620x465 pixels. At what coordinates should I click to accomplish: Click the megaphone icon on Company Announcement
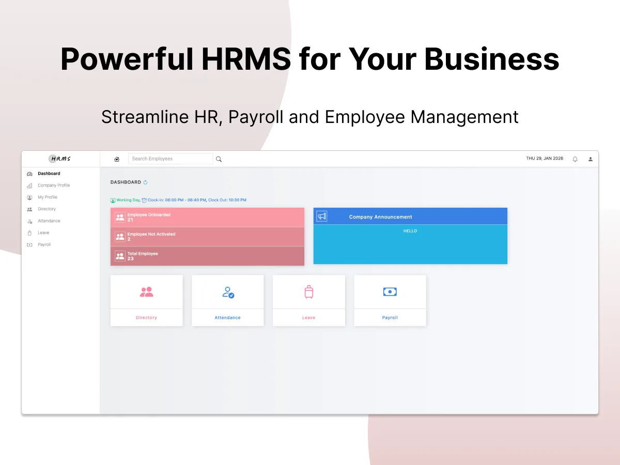point(321,216)
